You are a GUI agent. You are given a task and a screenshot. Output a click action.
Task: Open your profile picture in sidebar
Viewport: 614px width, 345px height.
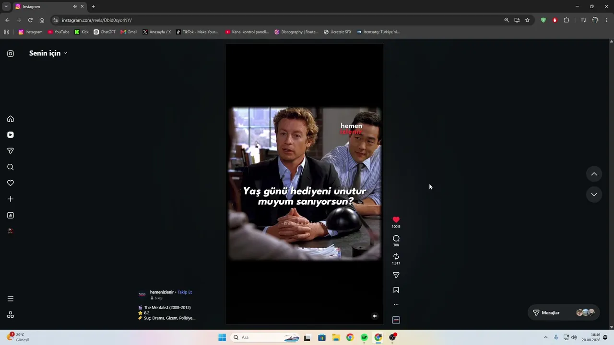coord(11,231)
